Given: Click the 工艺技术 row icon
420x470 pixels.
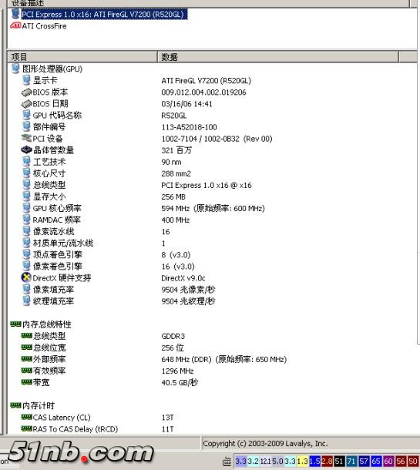Looking at the screenshot, I should (26, 162).
